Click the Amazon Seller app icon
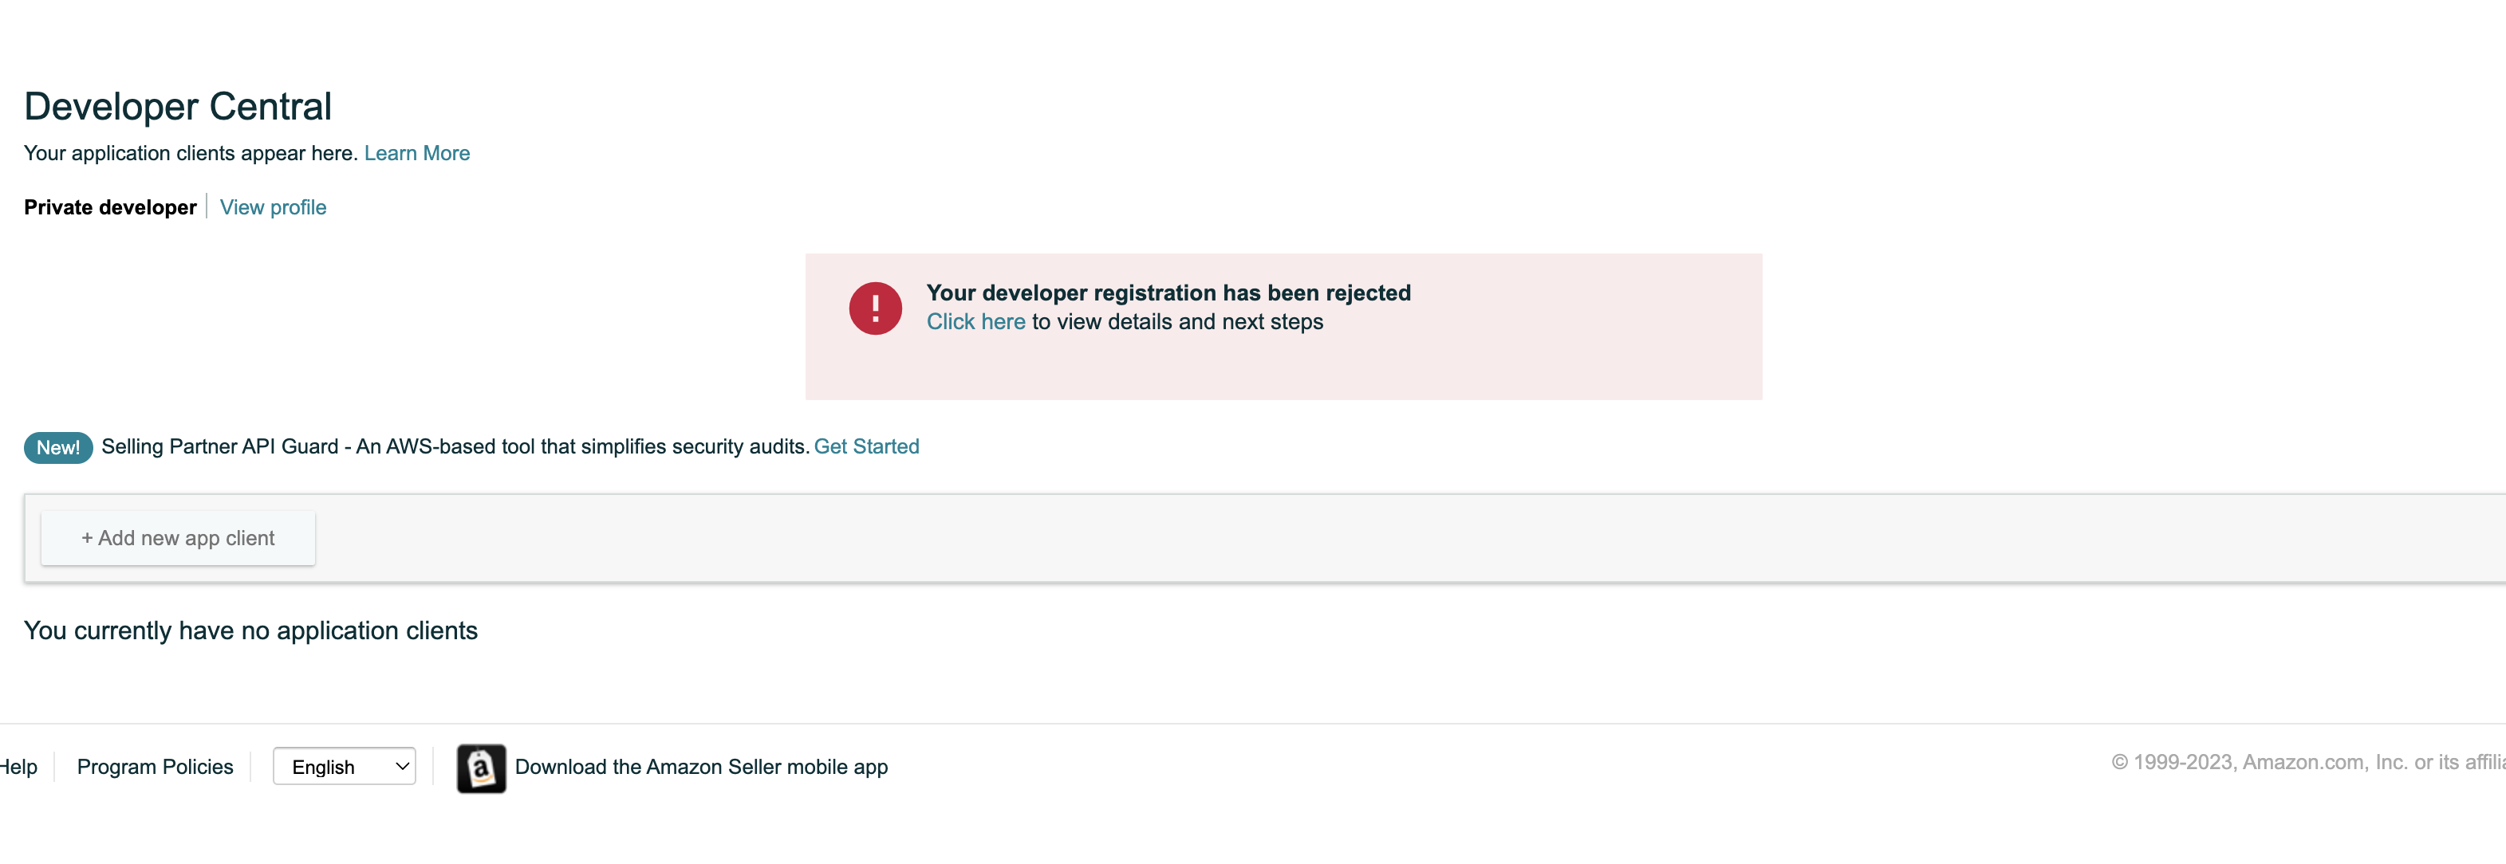2506x864 pixels. tap(482, 769)
